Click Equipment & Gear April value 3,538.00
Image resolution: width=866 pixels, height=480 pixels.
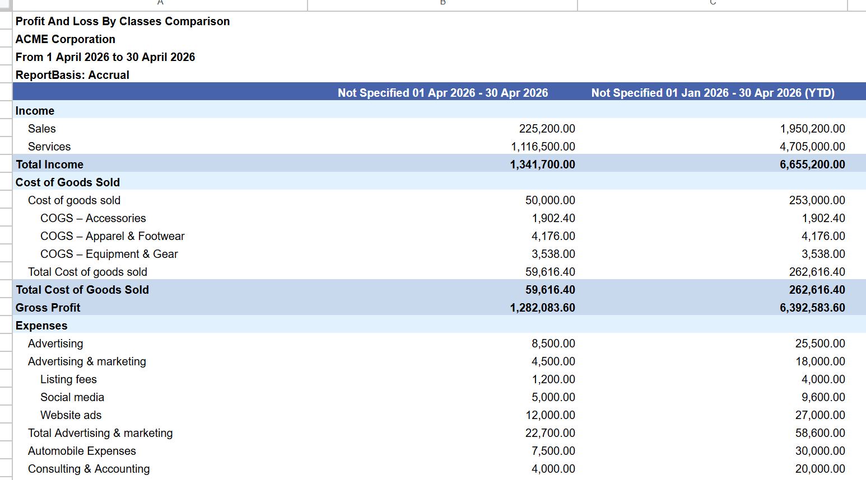click(x=553, y=254)
